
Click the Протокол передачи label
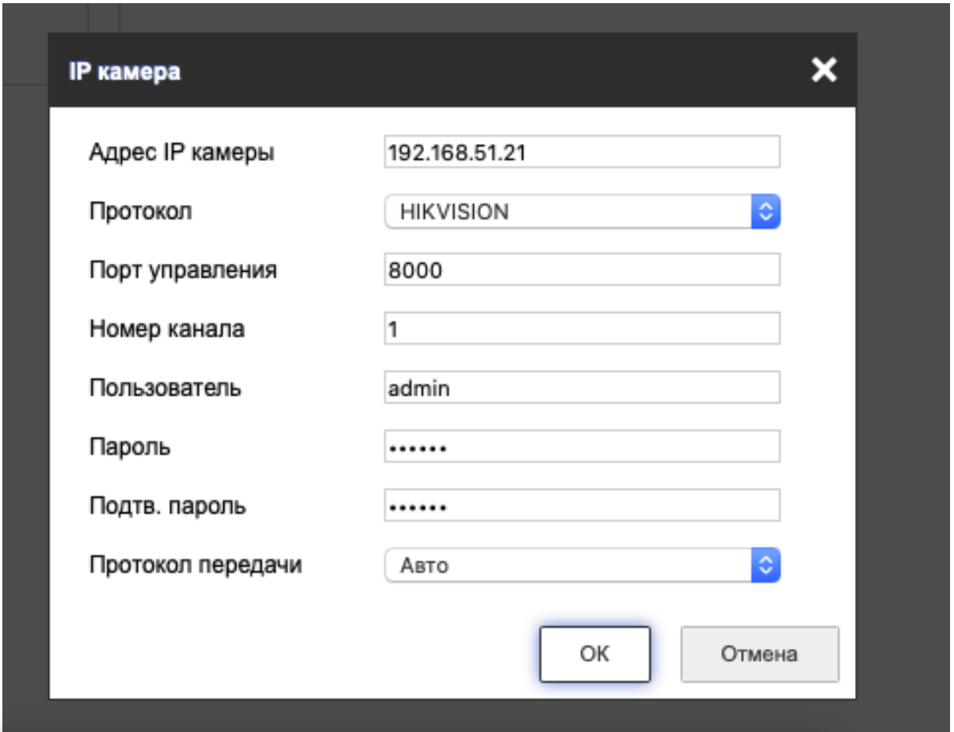pos(196,566)
